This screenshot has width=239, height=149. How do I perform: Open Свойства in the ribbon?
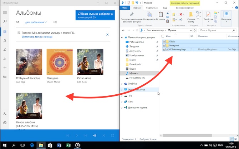point(208,16)
